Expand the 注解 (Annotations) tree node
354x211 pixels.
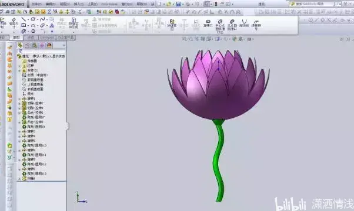click(x=19, y=66)
